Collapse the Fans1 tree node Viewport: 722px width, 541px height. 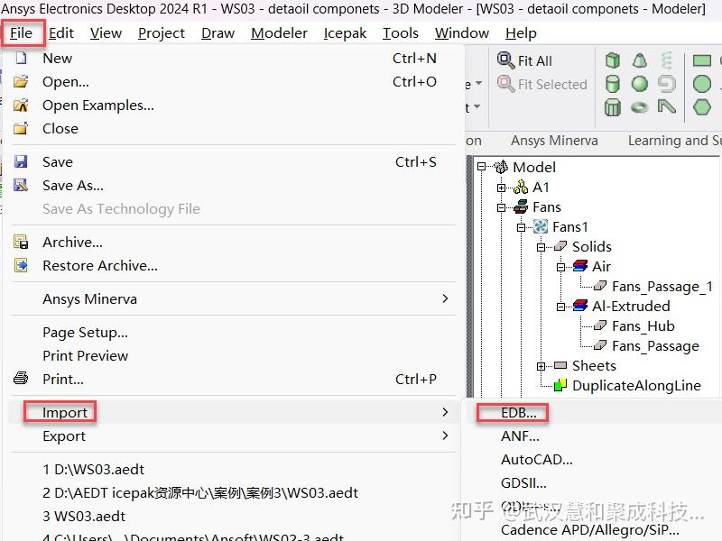[x=522, y=227]
